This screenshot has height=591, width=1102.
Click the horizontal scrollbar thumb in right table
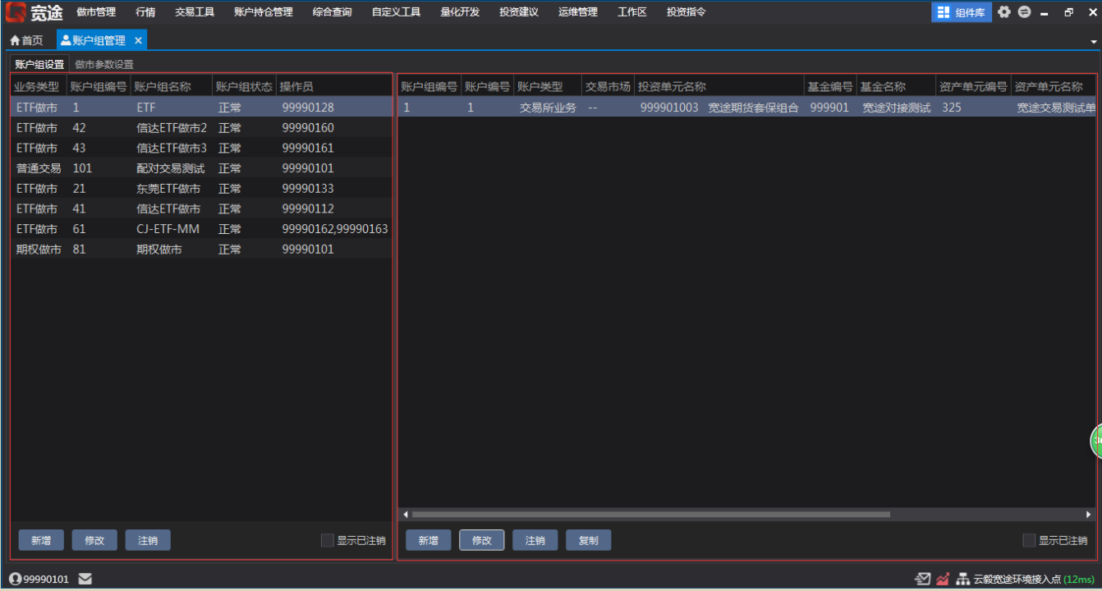click(651, 515)
